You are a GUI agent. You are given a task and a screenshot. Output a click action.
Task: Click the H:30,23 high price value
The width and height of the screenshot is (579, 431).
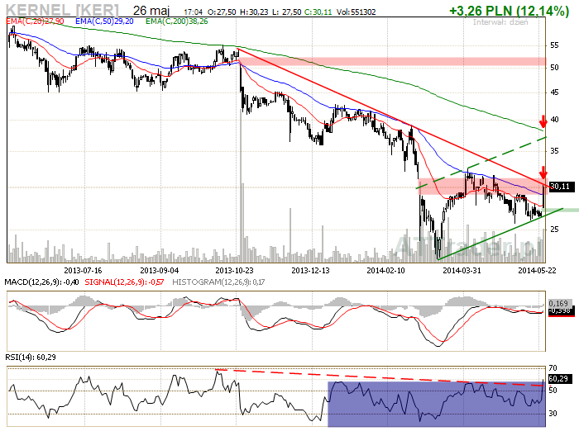254,12
